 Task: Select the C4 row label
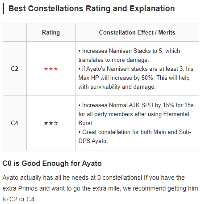pyautogui.click(x=15, y=123)
